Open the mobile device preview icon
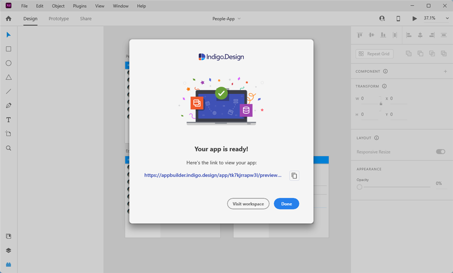 [x=398, y=18]
